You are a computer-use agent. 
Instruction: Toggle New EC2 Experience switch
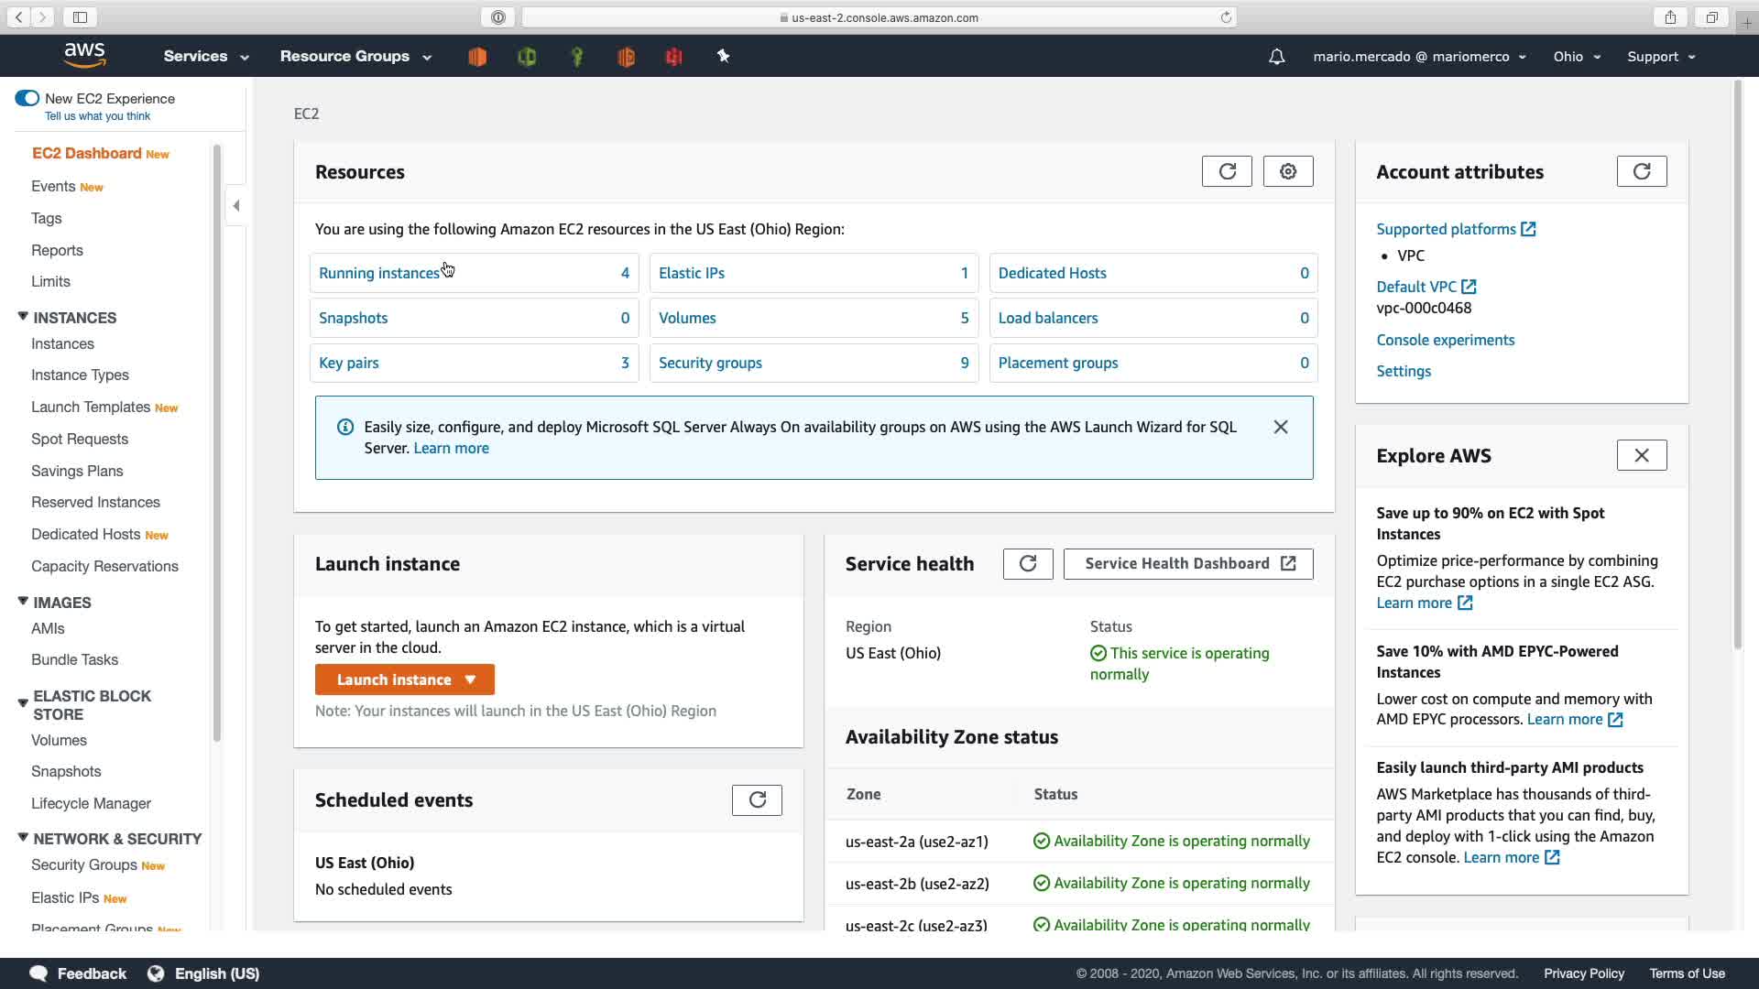pyautogui.click(x=27, y=98)
